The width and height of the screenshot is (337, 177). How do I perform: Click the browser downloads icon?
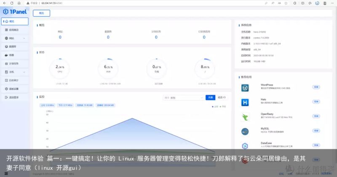point(317,3)
